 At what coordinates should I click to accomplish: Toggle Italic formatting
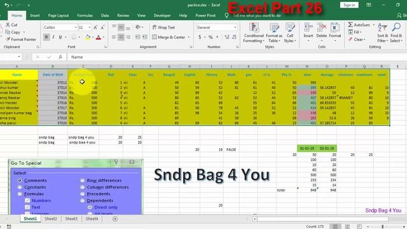click(x=53, y=37)
